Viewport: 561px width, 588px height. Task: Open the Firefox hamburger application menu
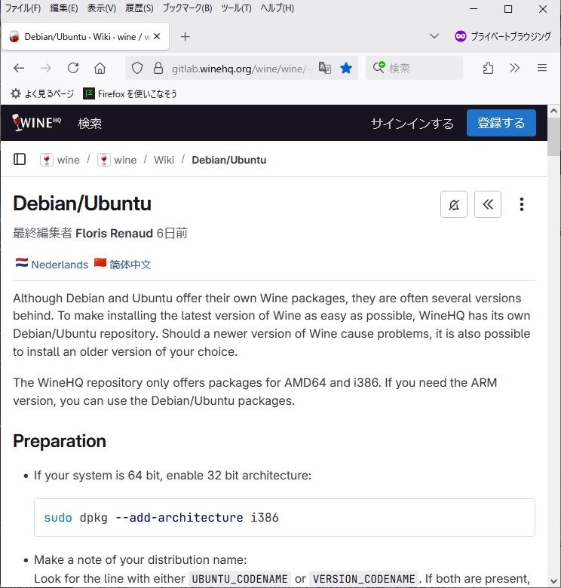pyautogui.click(x=541, y=68)
